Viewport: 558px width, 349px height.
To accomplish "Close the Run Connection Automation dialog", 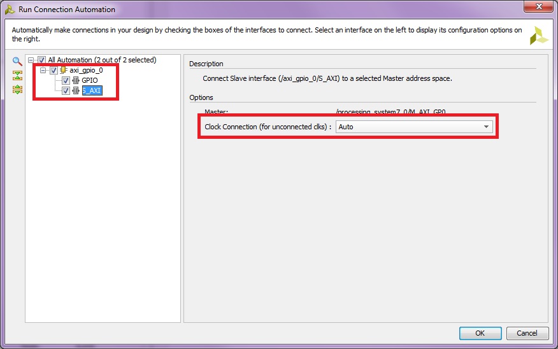I will (x=538, y=6).
